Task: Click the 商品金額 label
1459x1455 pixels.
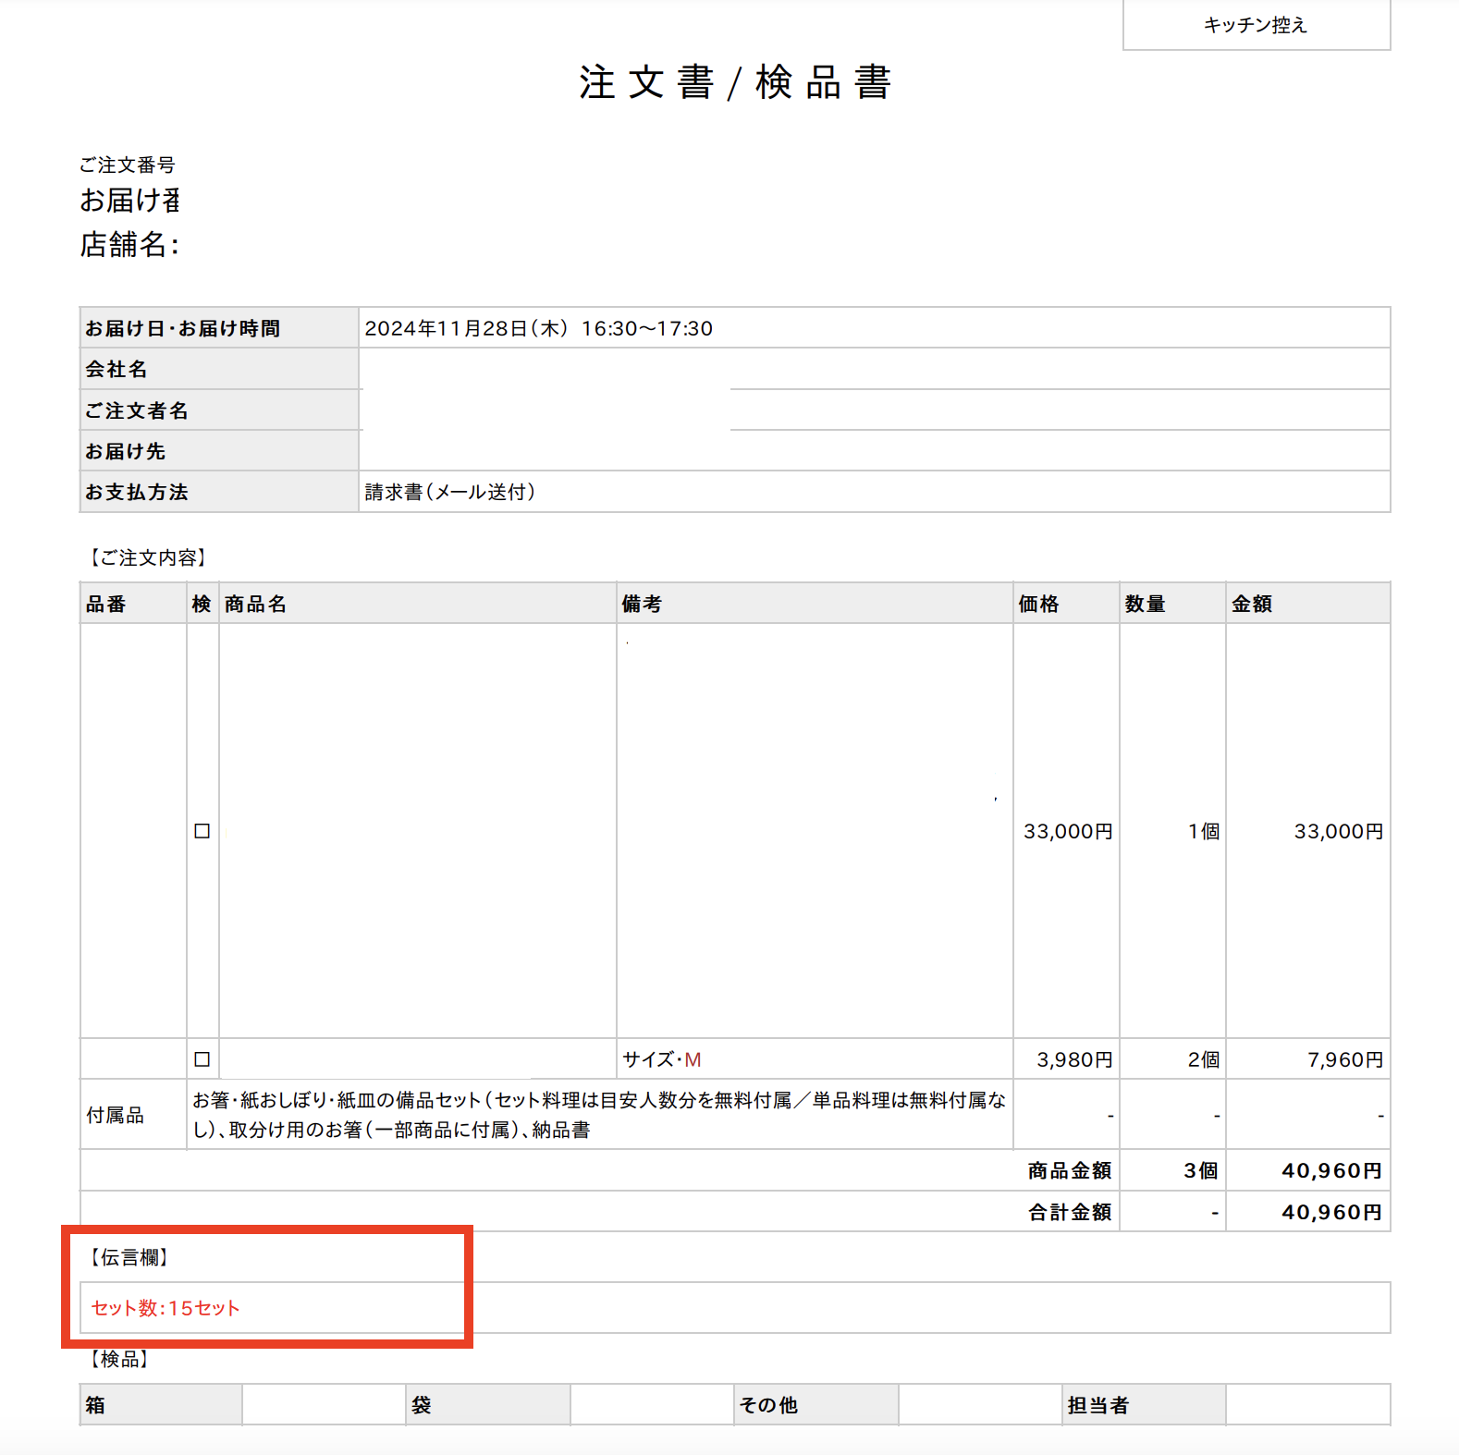Action: [1070, 1170]
